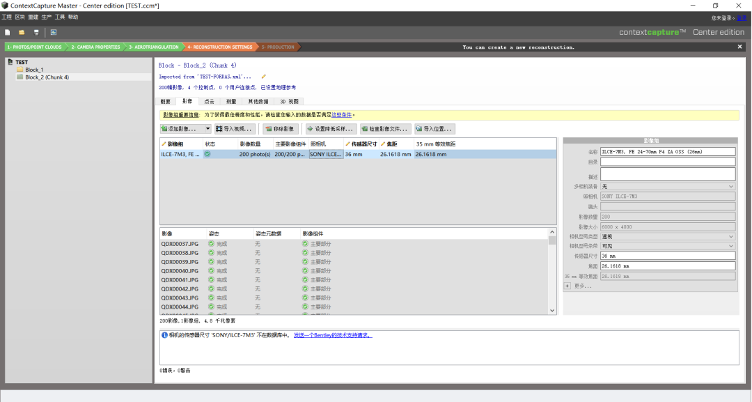752x402 pixels.
Task: Open the 生产 menu
Action: [47, 17]
